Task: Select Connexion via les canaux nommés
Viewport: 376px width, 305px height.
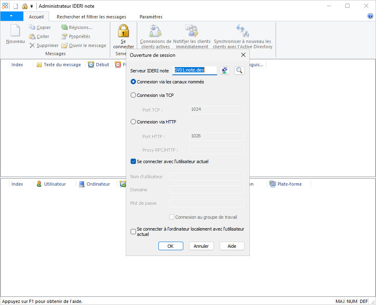Action: 133,82
